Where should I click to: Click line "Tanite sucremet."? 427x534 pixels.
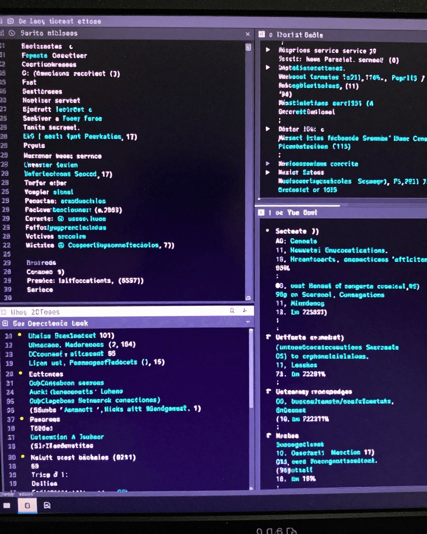51,127
